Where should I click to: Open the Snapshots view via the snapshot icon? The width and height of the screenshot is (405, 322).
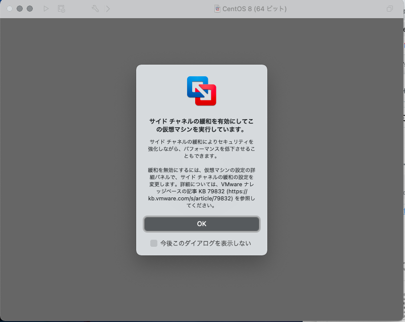click(61, 9)
